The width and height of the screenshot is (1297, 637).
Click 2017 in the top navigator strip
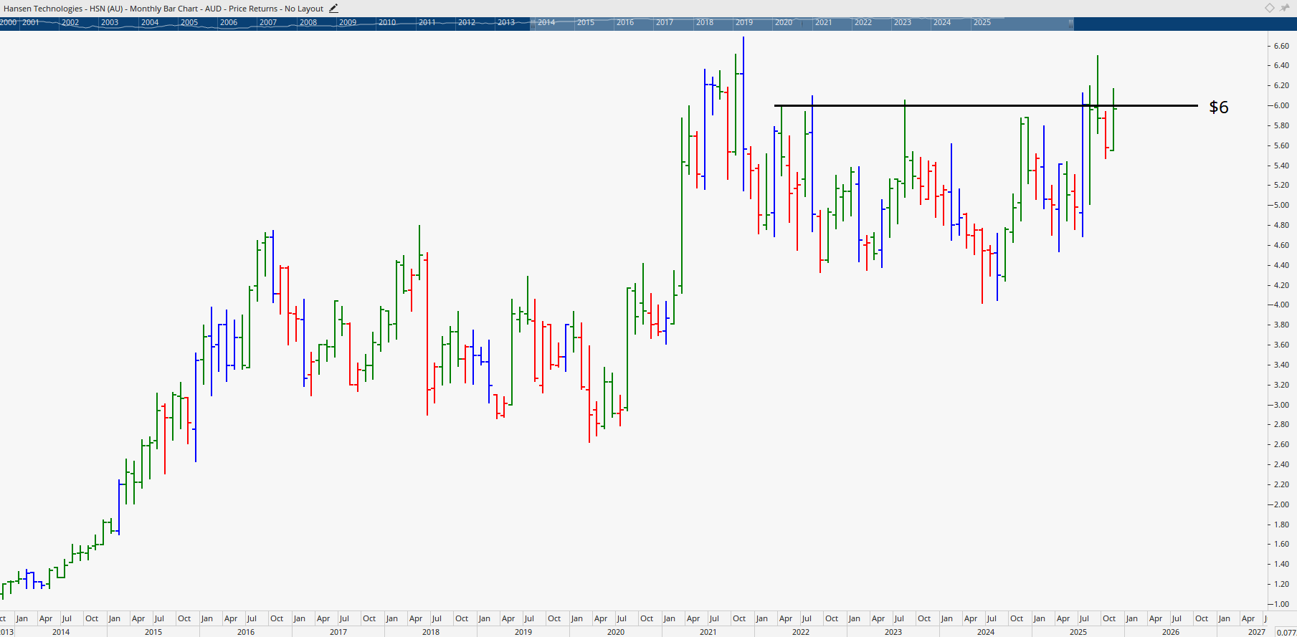click(665, 22)
